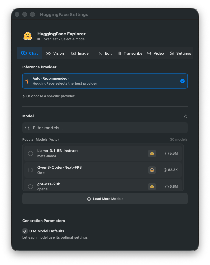
Task: Select the gpt-oss-20b radio button
Action: click(x=30, y=187)
